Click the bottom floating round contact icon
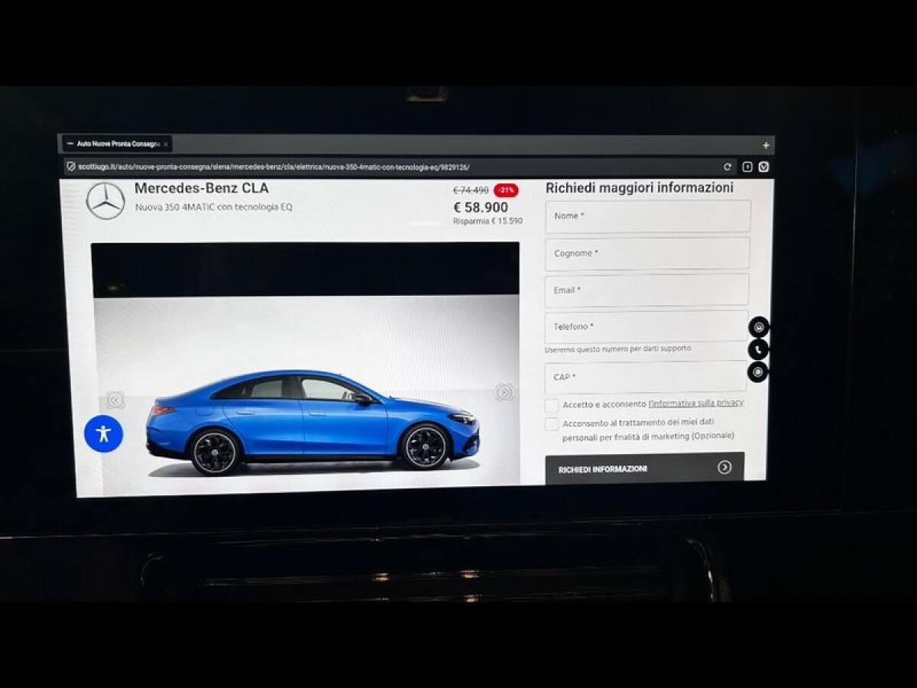The height and width of the screenshot is (688, 917). coord(757,372)
